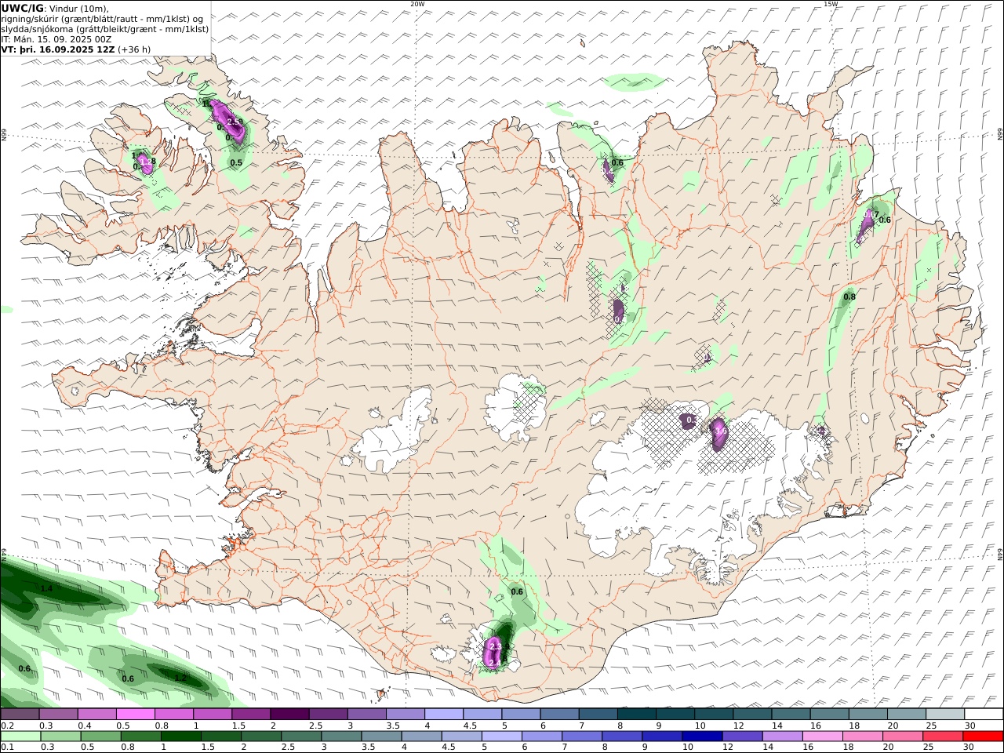Pick the light pink 16–18 swatch in bottom legend row
Image resolution: width=1004 pixels, height=753 pixels.
pos(824,737)
